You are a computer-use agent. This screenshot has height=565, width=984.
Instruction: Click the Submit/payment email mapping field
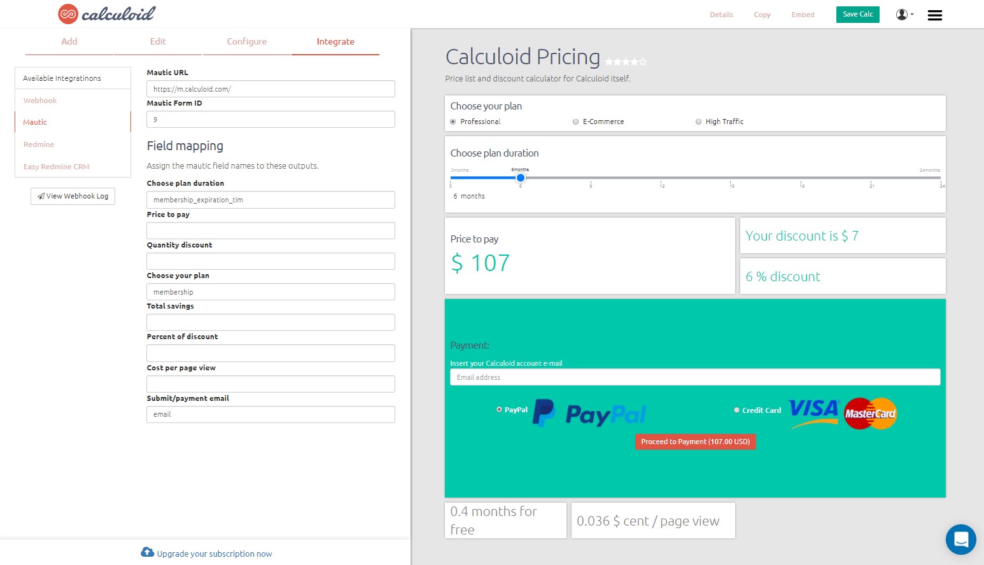point(271,414)
